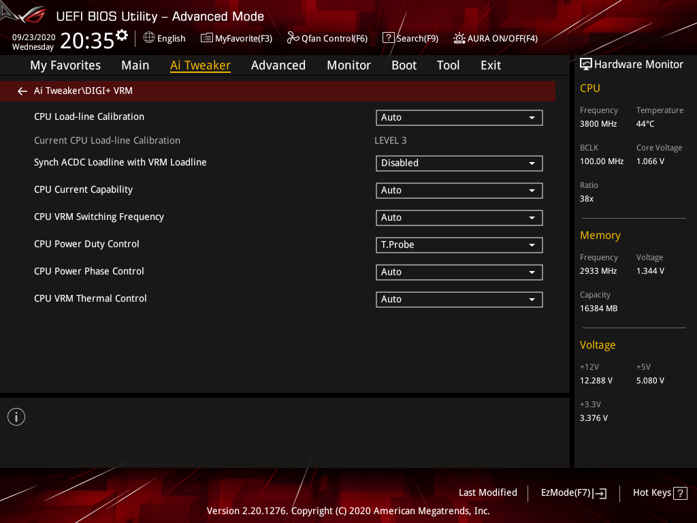Click the back arrow beside Ai Tweaker\DIGI+ VRM
697x523 pixels.
click(x=22, y=91)
